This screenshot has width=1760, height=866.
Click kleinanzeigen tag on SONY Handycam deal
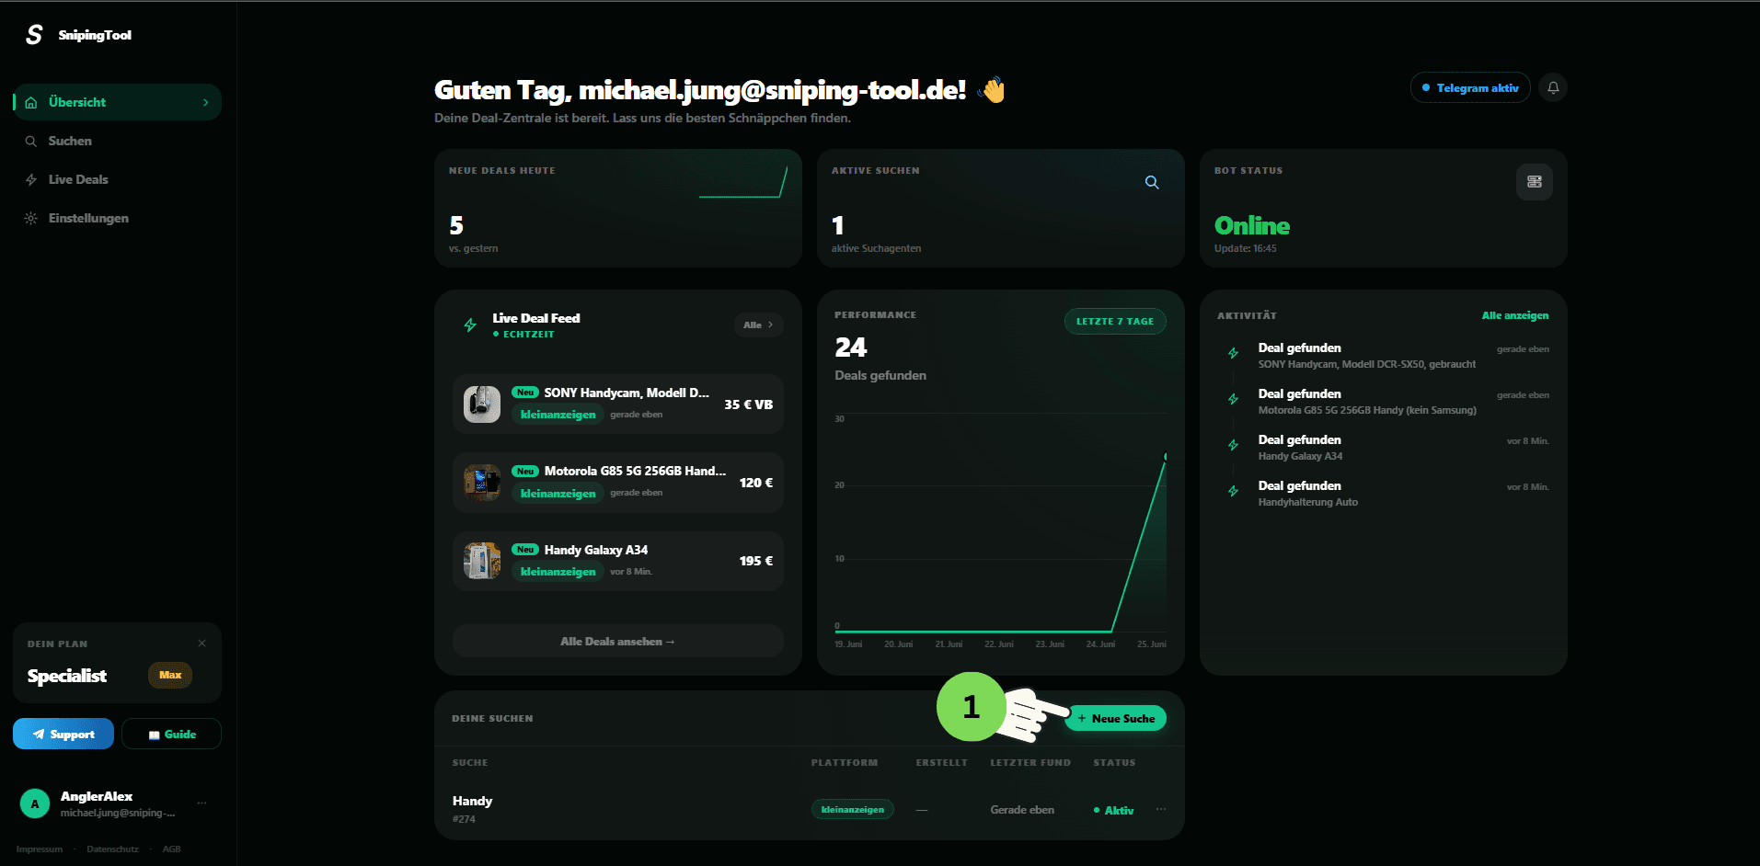pyautogui.click(x=558, y=415)
